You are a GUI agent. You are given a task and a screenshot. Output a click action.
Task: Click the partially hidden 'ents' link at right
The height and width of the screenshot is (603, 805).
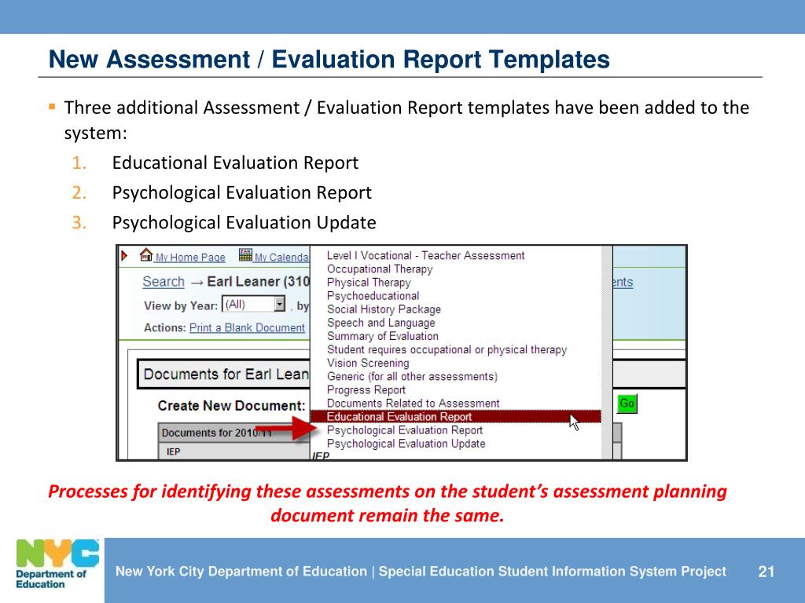tap(623, 282)
